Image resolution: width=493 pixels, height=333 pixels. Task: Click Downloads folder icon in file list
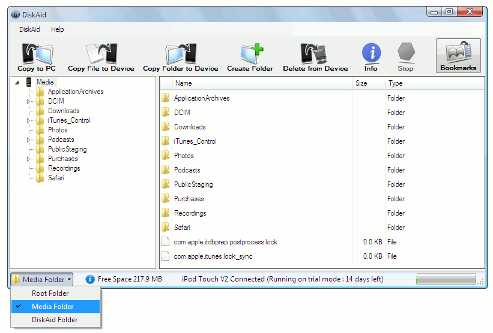[x=166, y=127]
